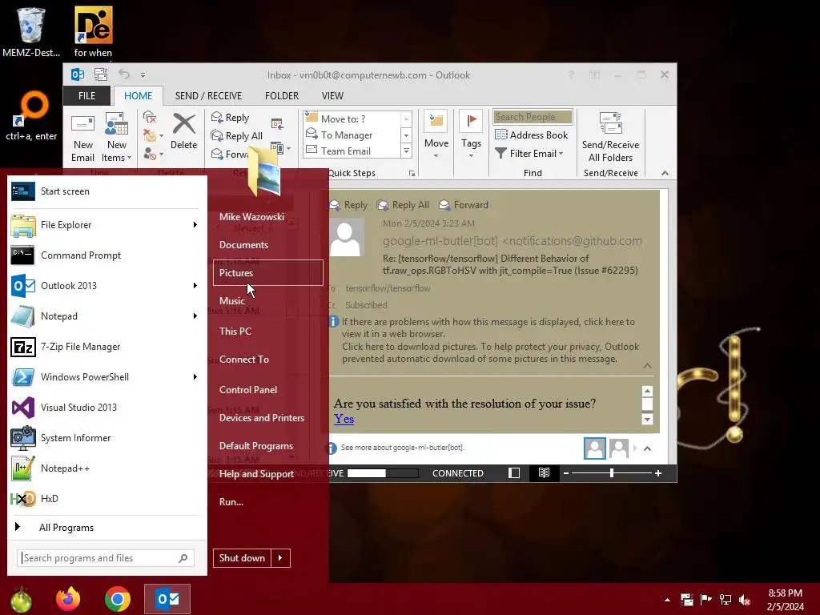Collapse the Outlook ribbon
This screenshot has height=615, width=820.
click(665, 173)
